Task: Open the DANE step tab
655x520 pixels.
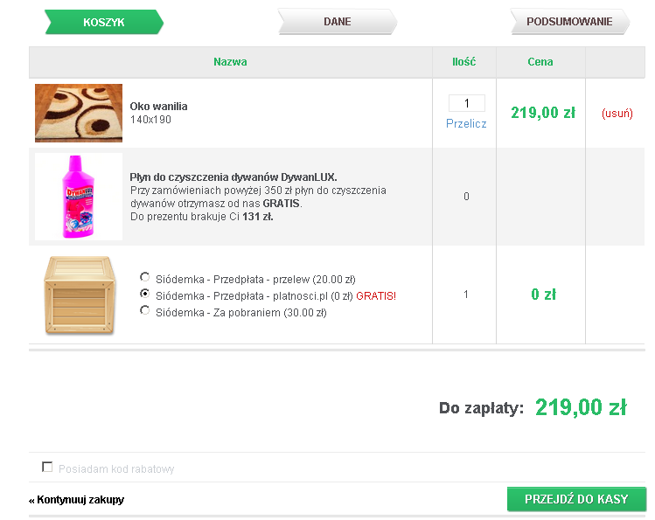Action: (x=337, y=22)
